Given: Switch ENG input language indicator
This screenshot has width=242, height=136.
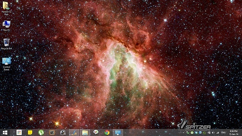Looking at the screenshot, I should tap(223, 132).
